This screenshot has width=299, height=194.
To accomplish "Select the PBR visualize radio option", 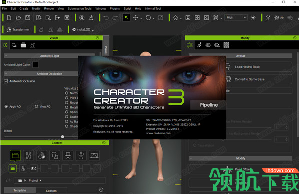I will (66, 98).
